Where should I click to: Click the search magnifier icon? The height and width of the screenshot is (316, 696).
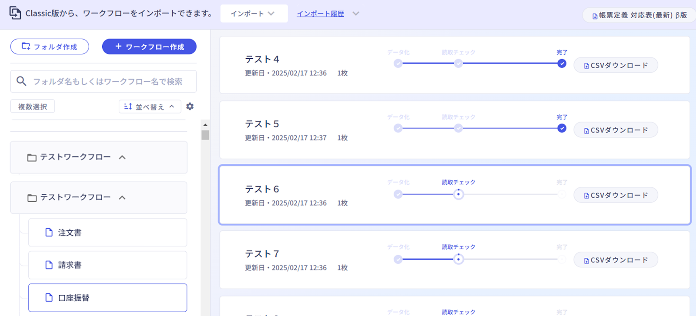point(21,81)
